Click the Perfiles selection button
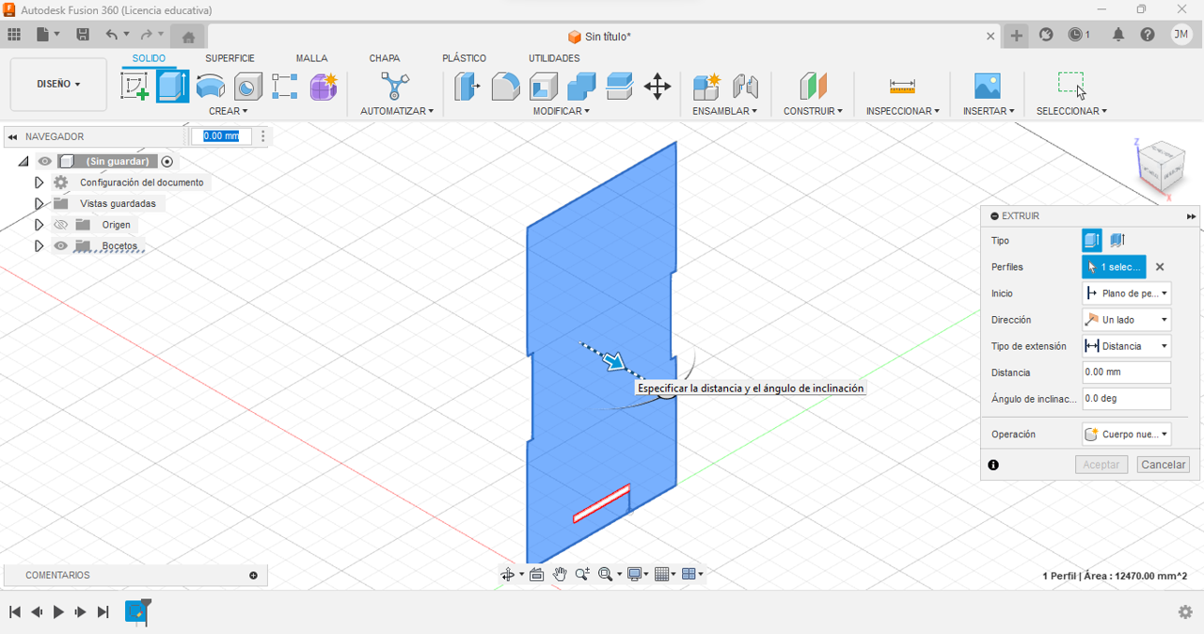1204x634 pixels. tap(1114, 267)
